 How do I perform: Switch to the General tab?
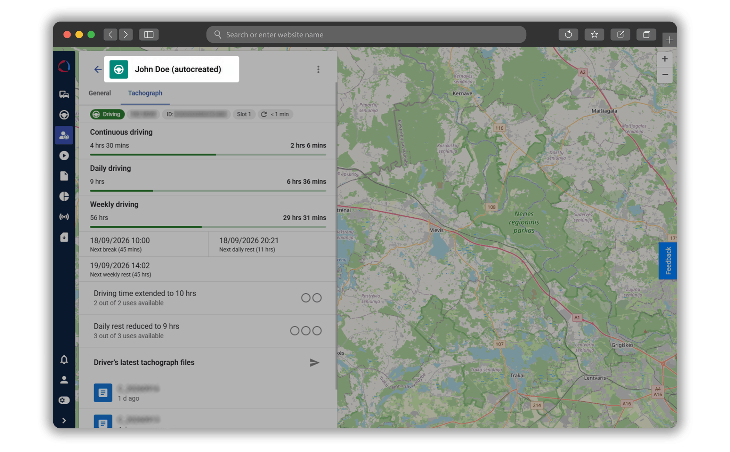tap(100, 93)
